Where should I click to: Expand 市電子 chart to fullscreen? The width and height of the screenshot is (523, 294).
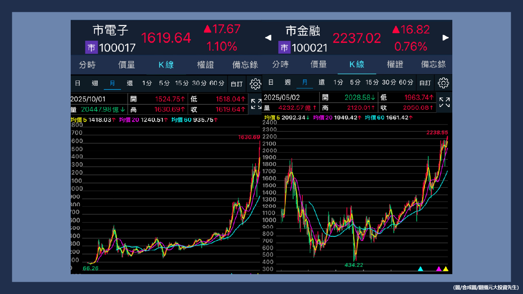point(256,104)
